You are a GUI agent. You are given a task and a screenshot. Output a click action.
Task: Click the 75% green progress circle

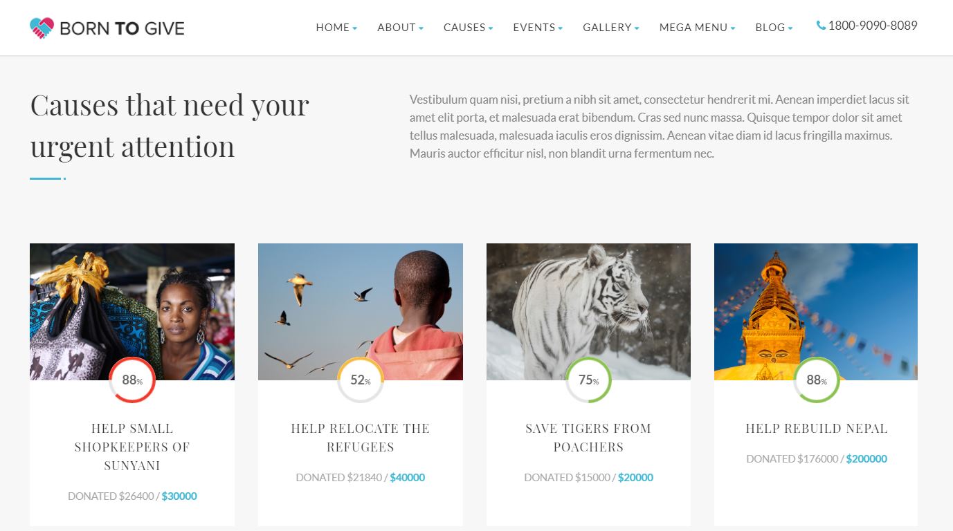point(588,380)
